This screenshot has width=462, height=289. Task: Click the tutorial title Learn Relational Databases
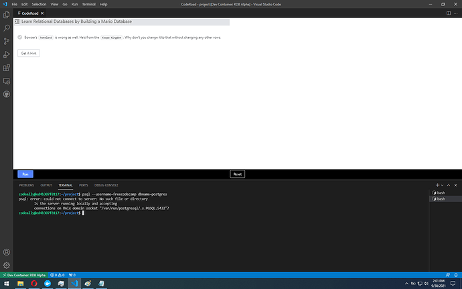click(x=76, y=21)
